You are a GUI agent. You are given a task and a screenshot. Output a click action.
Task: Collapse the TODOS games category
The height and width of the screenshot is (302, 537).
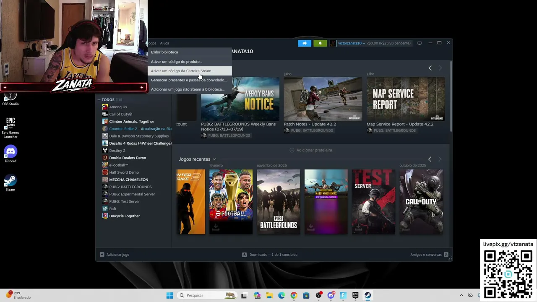pos(99,100)
